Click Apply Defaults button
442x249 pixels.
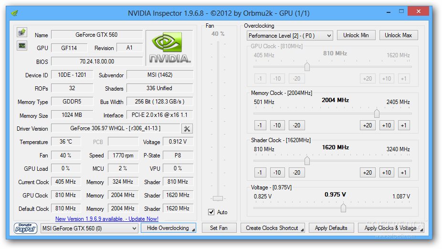coord(331,228)
